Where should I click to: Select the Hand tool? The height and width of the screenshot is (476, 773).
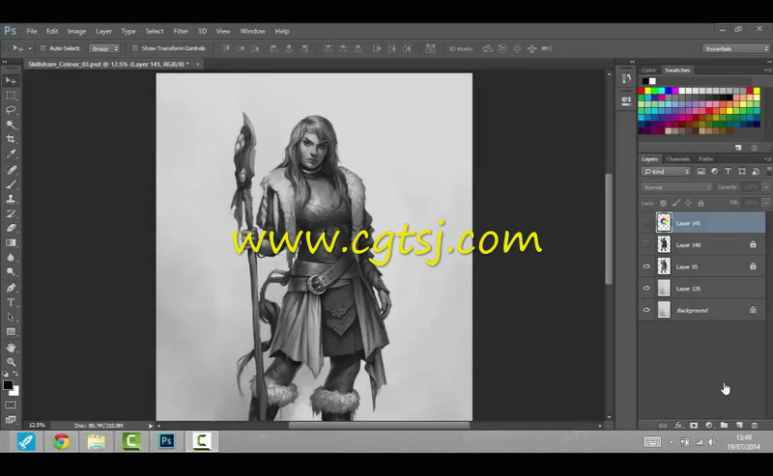click(x=11, y=348)
